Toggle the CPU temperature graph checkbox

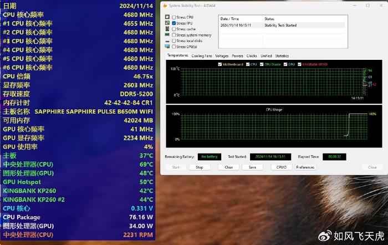[248, 64]
